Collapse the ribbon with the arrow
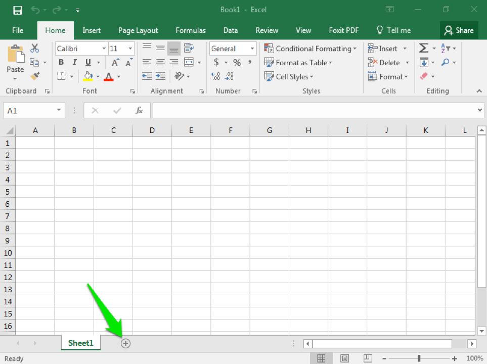Viewport: 487px width, 364px height. (x=479, y=91)
